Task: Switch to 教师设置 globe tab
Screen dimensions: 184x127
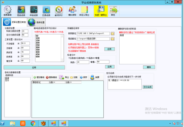Action: pyautogui.click(x=36, y=22)
